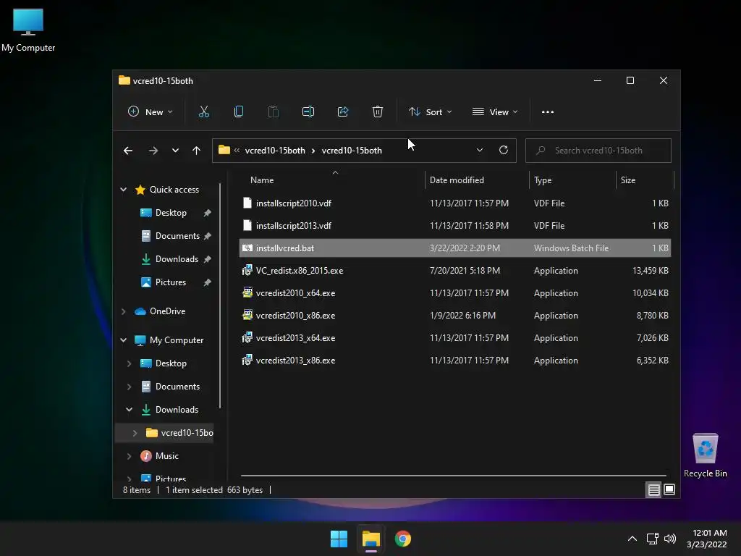Select vcredist2013_x86.exe file name

tap(295, 361)
